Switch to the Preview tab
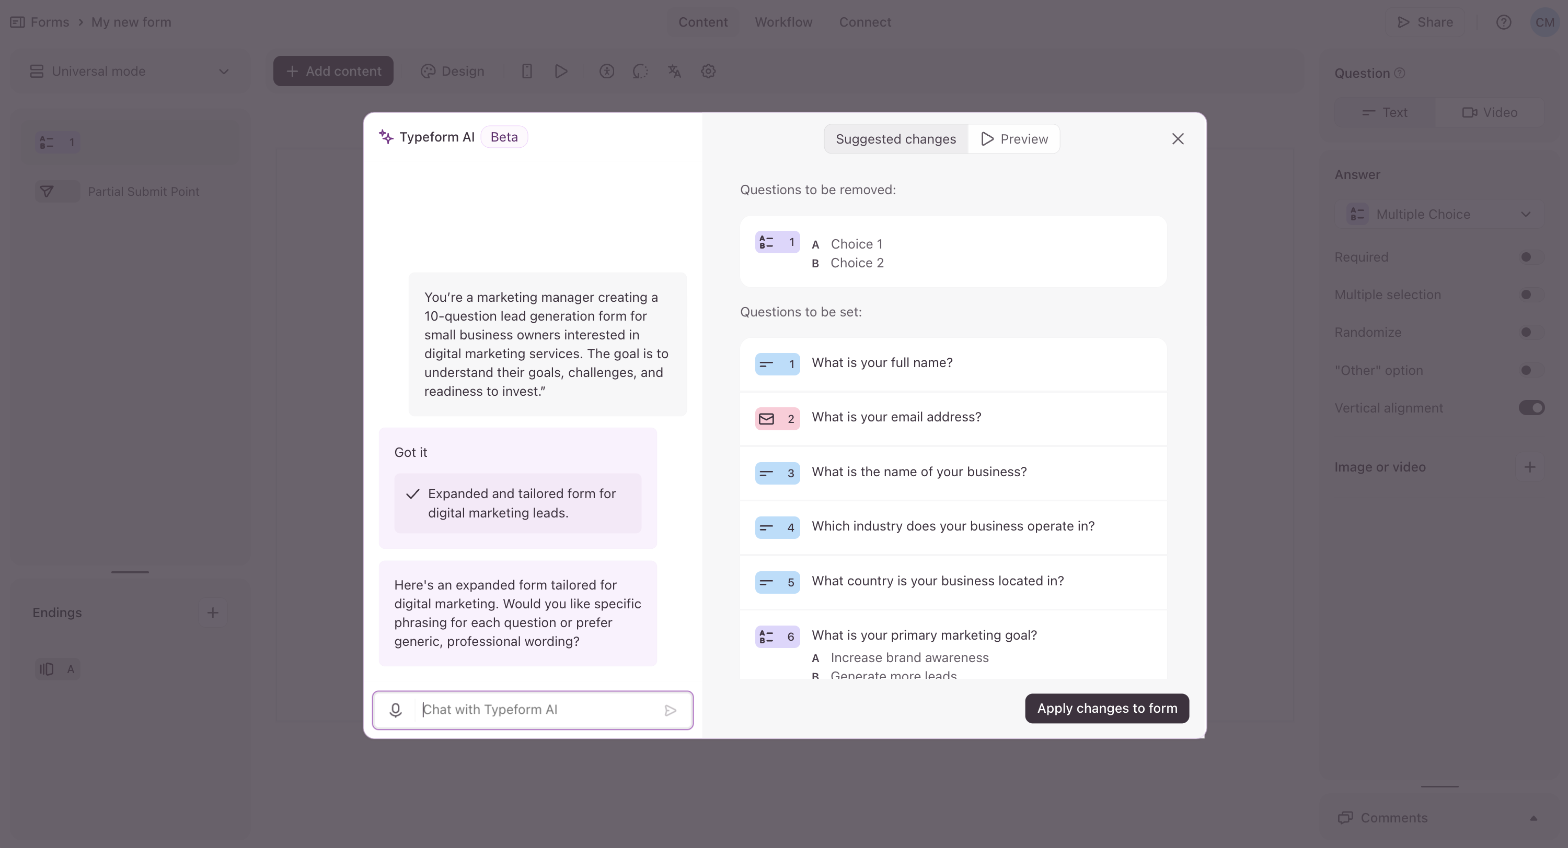Screen dimensions: 1568x848 tap(1014, 139)
